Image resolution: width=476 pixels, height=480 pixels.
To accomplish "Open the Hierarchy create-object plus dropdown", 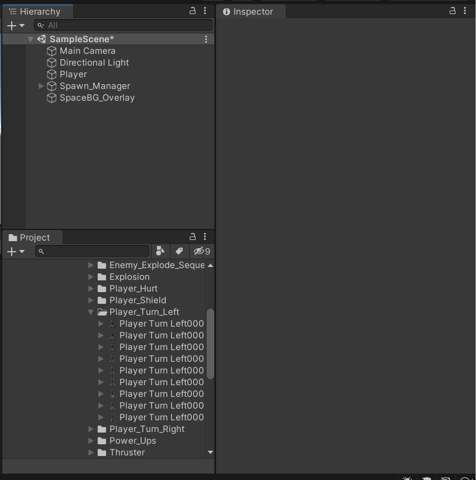I will tap(16, 25).
